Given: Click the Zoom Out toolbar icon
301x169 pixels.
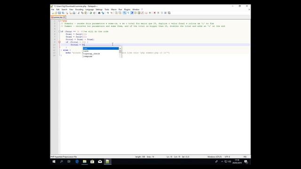Looking at the screenshot, I should click(111, 13).
